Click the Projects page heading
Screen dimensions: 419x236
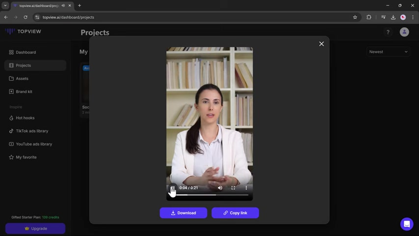(x=95, y=32)
